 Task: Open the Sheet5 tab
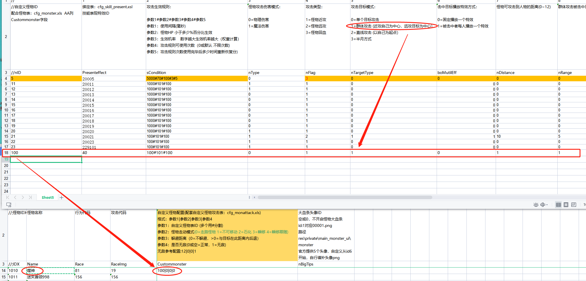tap(48, 198)
